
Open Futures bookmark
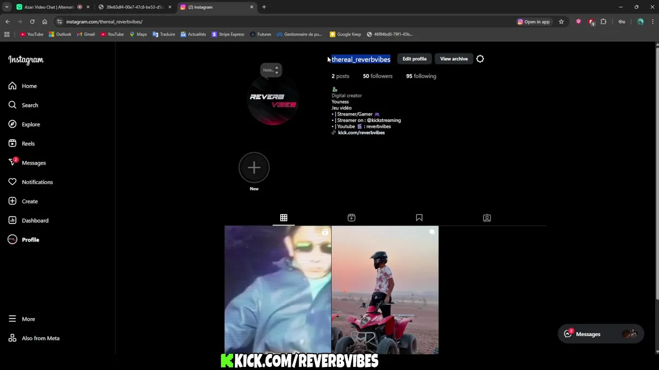pos(261,34)
